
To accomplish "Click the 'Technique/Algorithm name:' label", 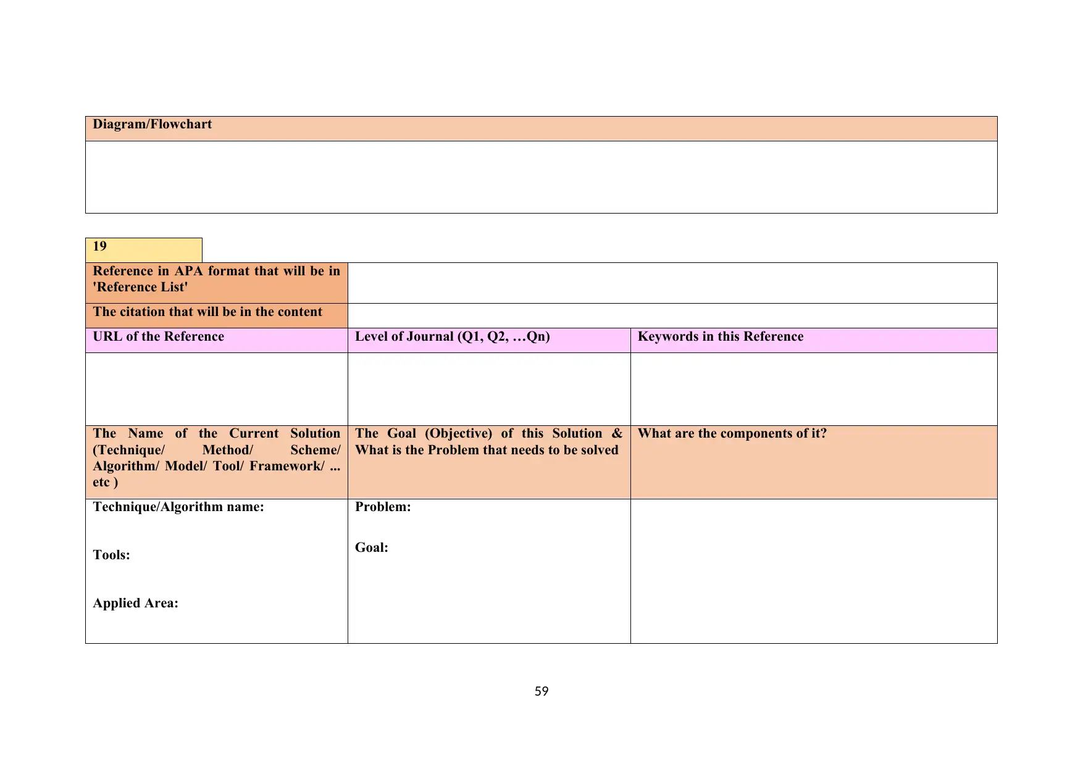I will tap(178, 507).
